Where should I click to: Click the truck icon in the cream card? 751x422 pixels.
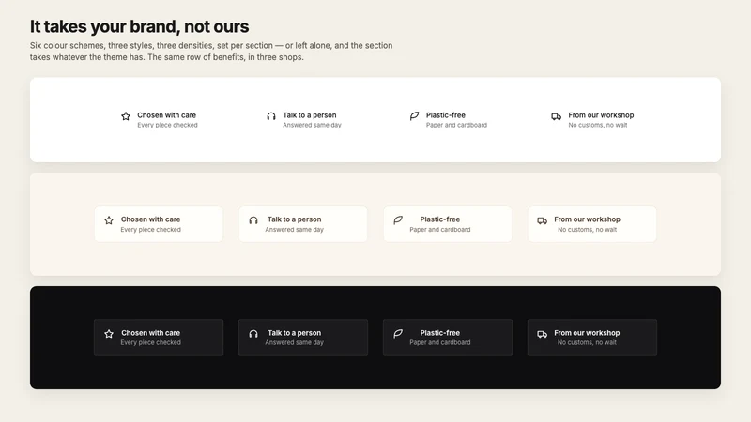pyautogui.click(x=543, y=220)
